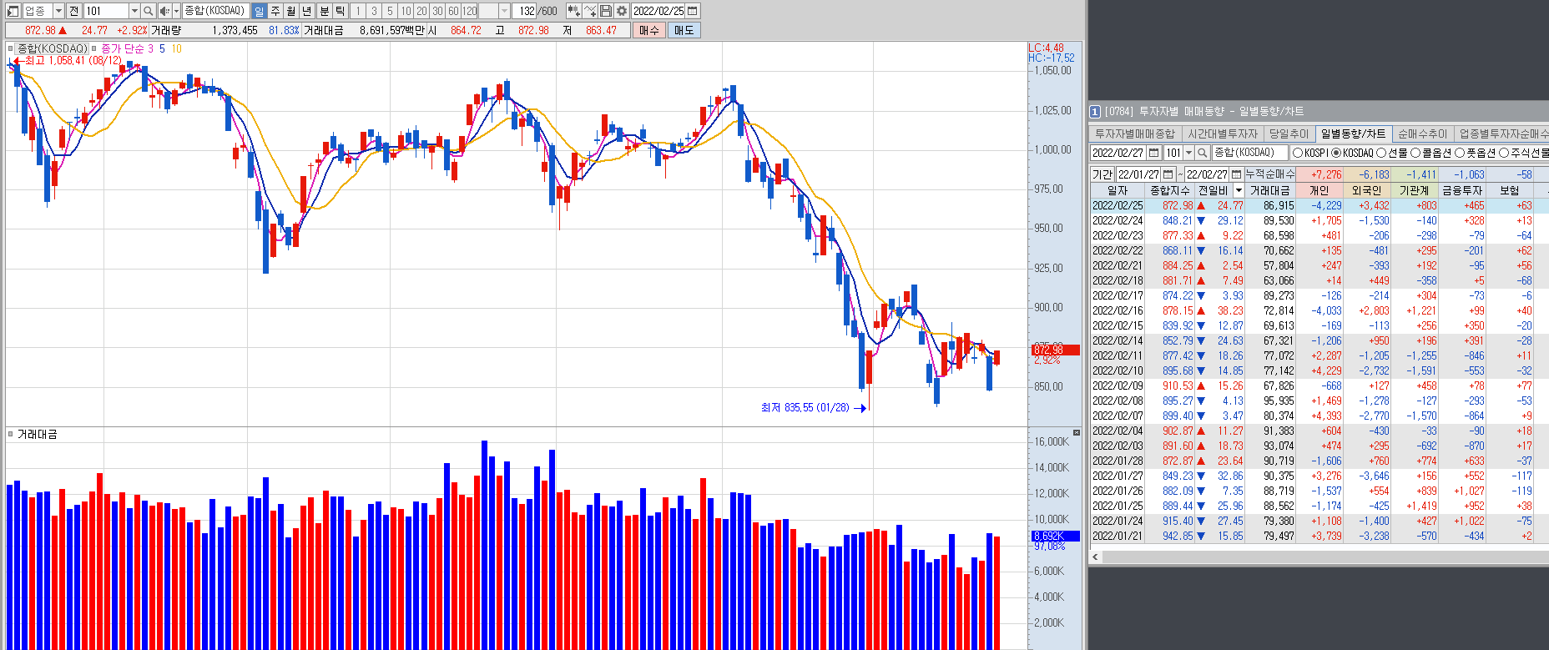
Task: Click the left arrow of table horizontal scrollbar
Action: 1096,556
